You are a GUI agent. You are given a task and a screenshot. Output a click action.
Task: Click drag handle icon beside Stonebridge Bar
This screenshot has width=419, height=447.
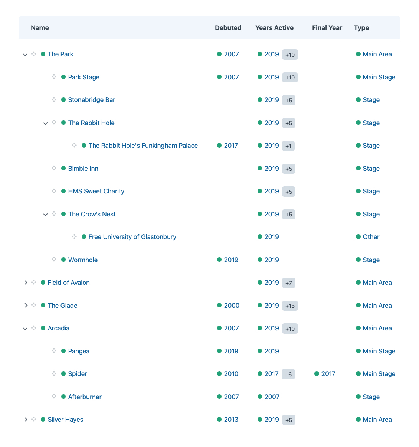point(54,100)
